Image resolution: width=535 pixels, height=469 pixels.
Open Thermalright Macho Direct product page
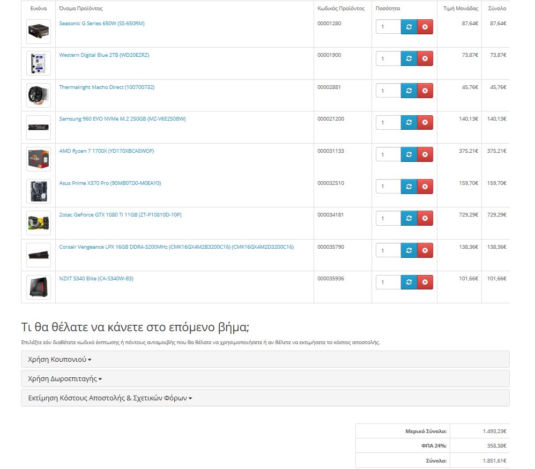[x=107, y=87]
